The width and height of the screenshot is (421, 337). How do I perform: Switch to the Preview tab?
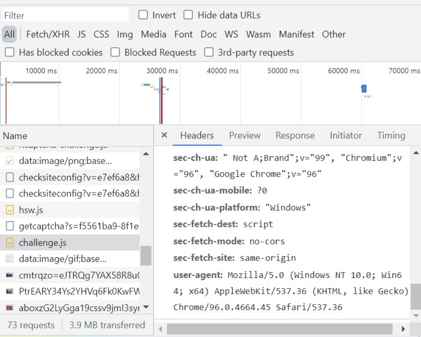245,135
